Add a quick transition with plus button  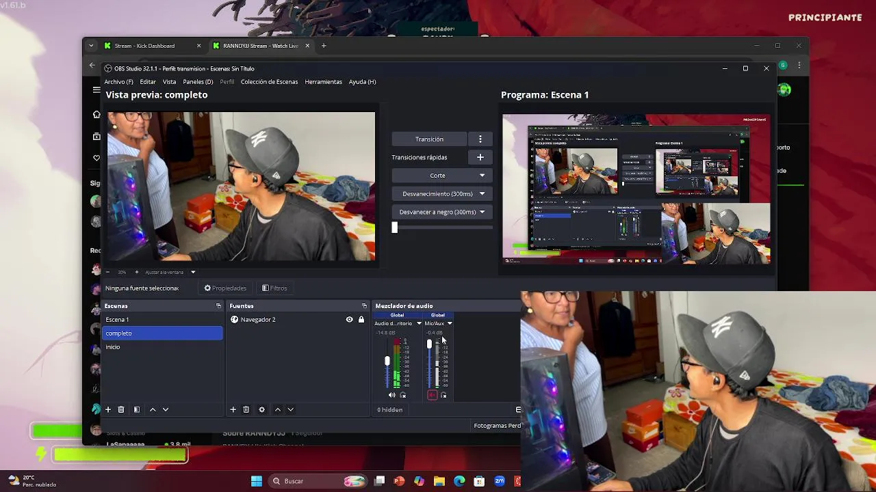click(480, 157)
